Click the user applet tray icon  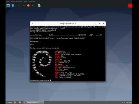pyautogui.click(x=122, y=102)
